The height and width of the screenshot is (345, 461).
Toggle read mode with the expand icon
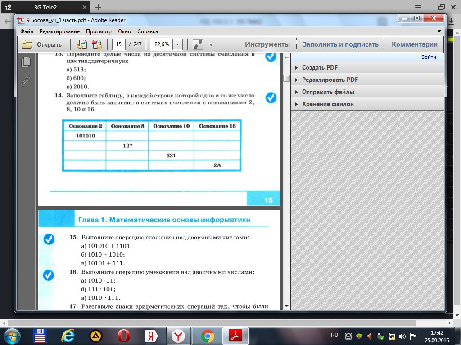198,44
